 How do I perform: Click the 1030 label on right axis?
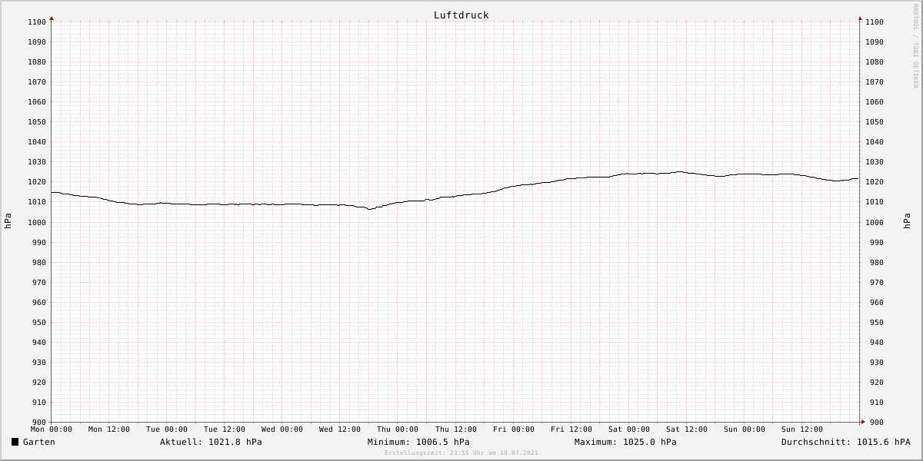(x=874, y=162)
